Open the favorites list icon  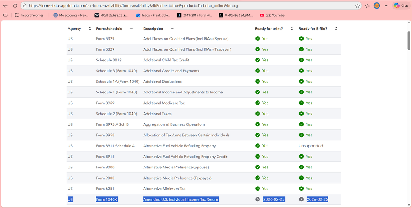[367, 5]
